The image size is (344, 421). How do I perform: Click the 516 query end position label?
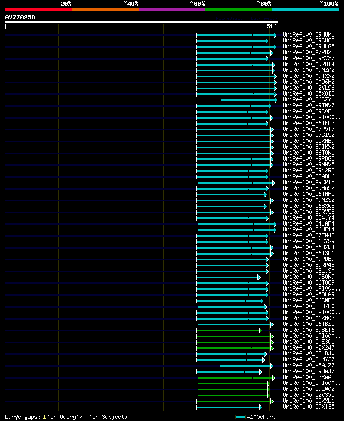click(x=271, y=27)
